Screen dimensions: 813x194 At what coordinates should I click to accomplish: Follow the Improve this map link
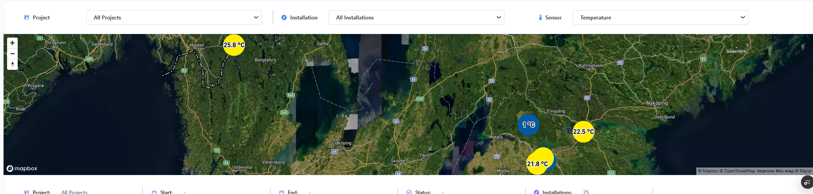coord(775,171)
